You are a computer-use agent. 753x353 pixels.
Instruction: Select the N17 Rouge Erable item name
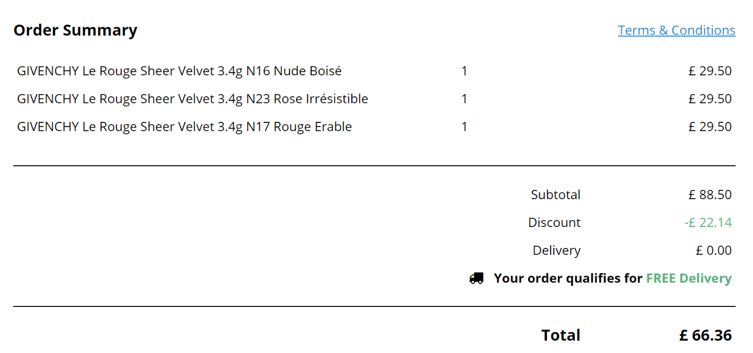click(185, 127)
